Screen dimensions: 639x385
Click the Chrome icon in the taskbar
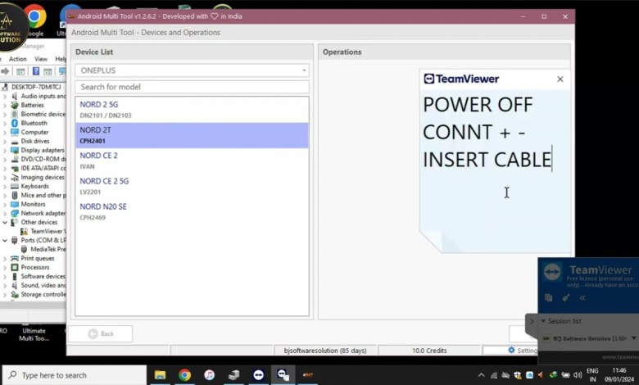(184, 375)
